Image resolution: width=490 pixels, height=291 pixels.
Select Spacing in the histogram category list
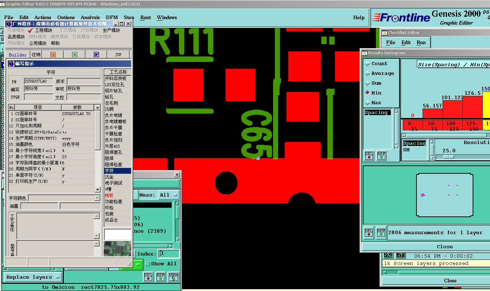[x=377, y=113]
